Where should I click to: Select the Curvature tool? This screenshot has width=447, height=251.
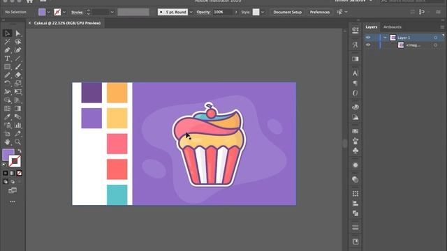(x=18, y=50)
